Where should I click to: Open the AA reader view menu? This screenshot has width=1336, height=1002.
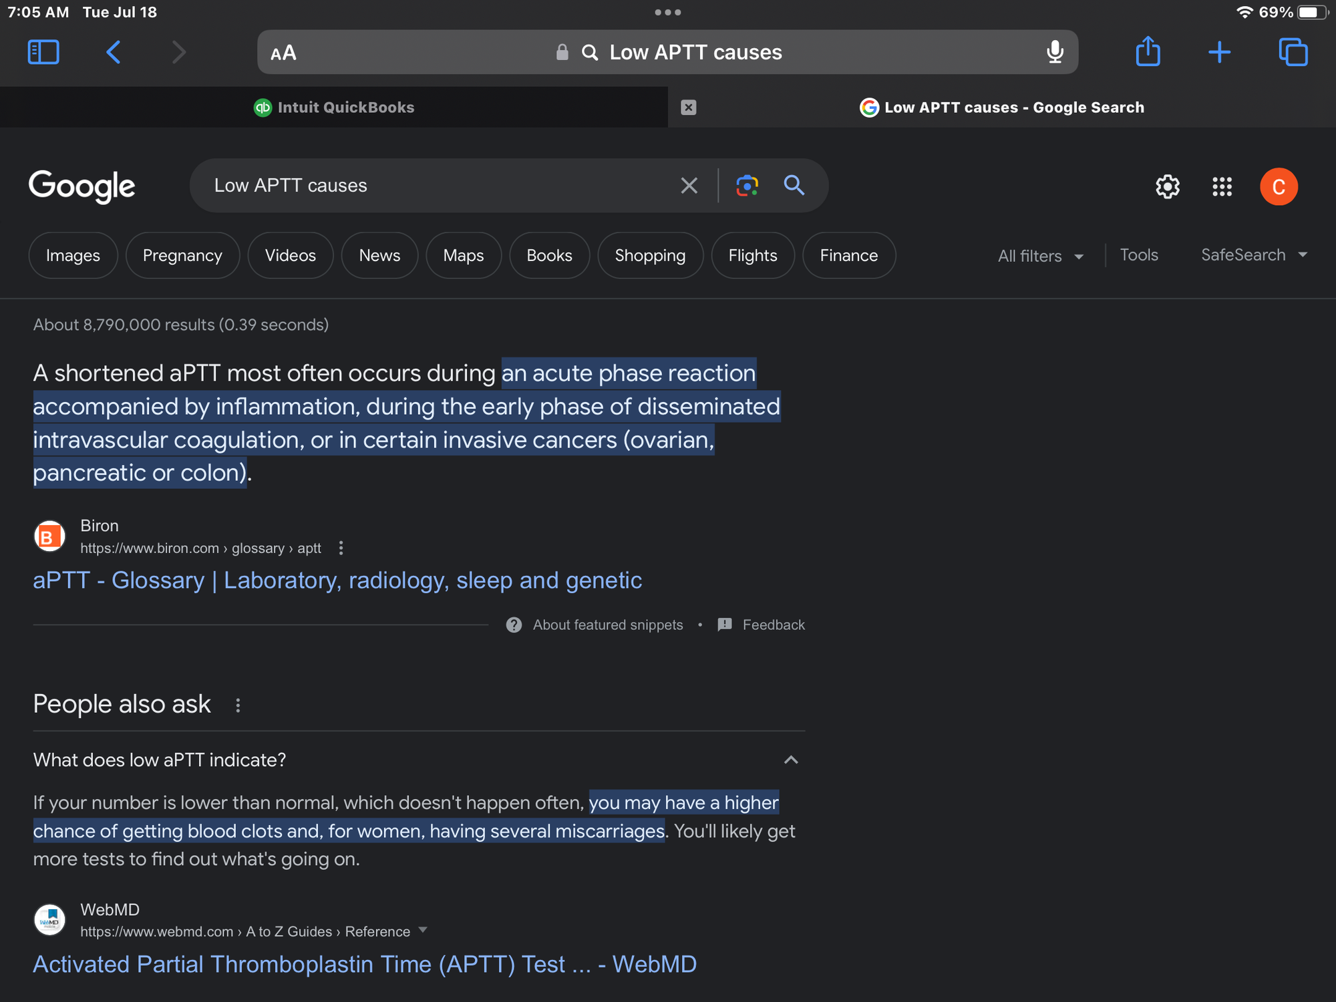coord(283,52)
